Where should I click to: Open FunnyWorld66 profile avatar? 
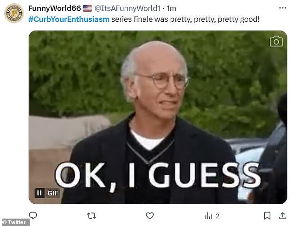click(x=14, y=13)
